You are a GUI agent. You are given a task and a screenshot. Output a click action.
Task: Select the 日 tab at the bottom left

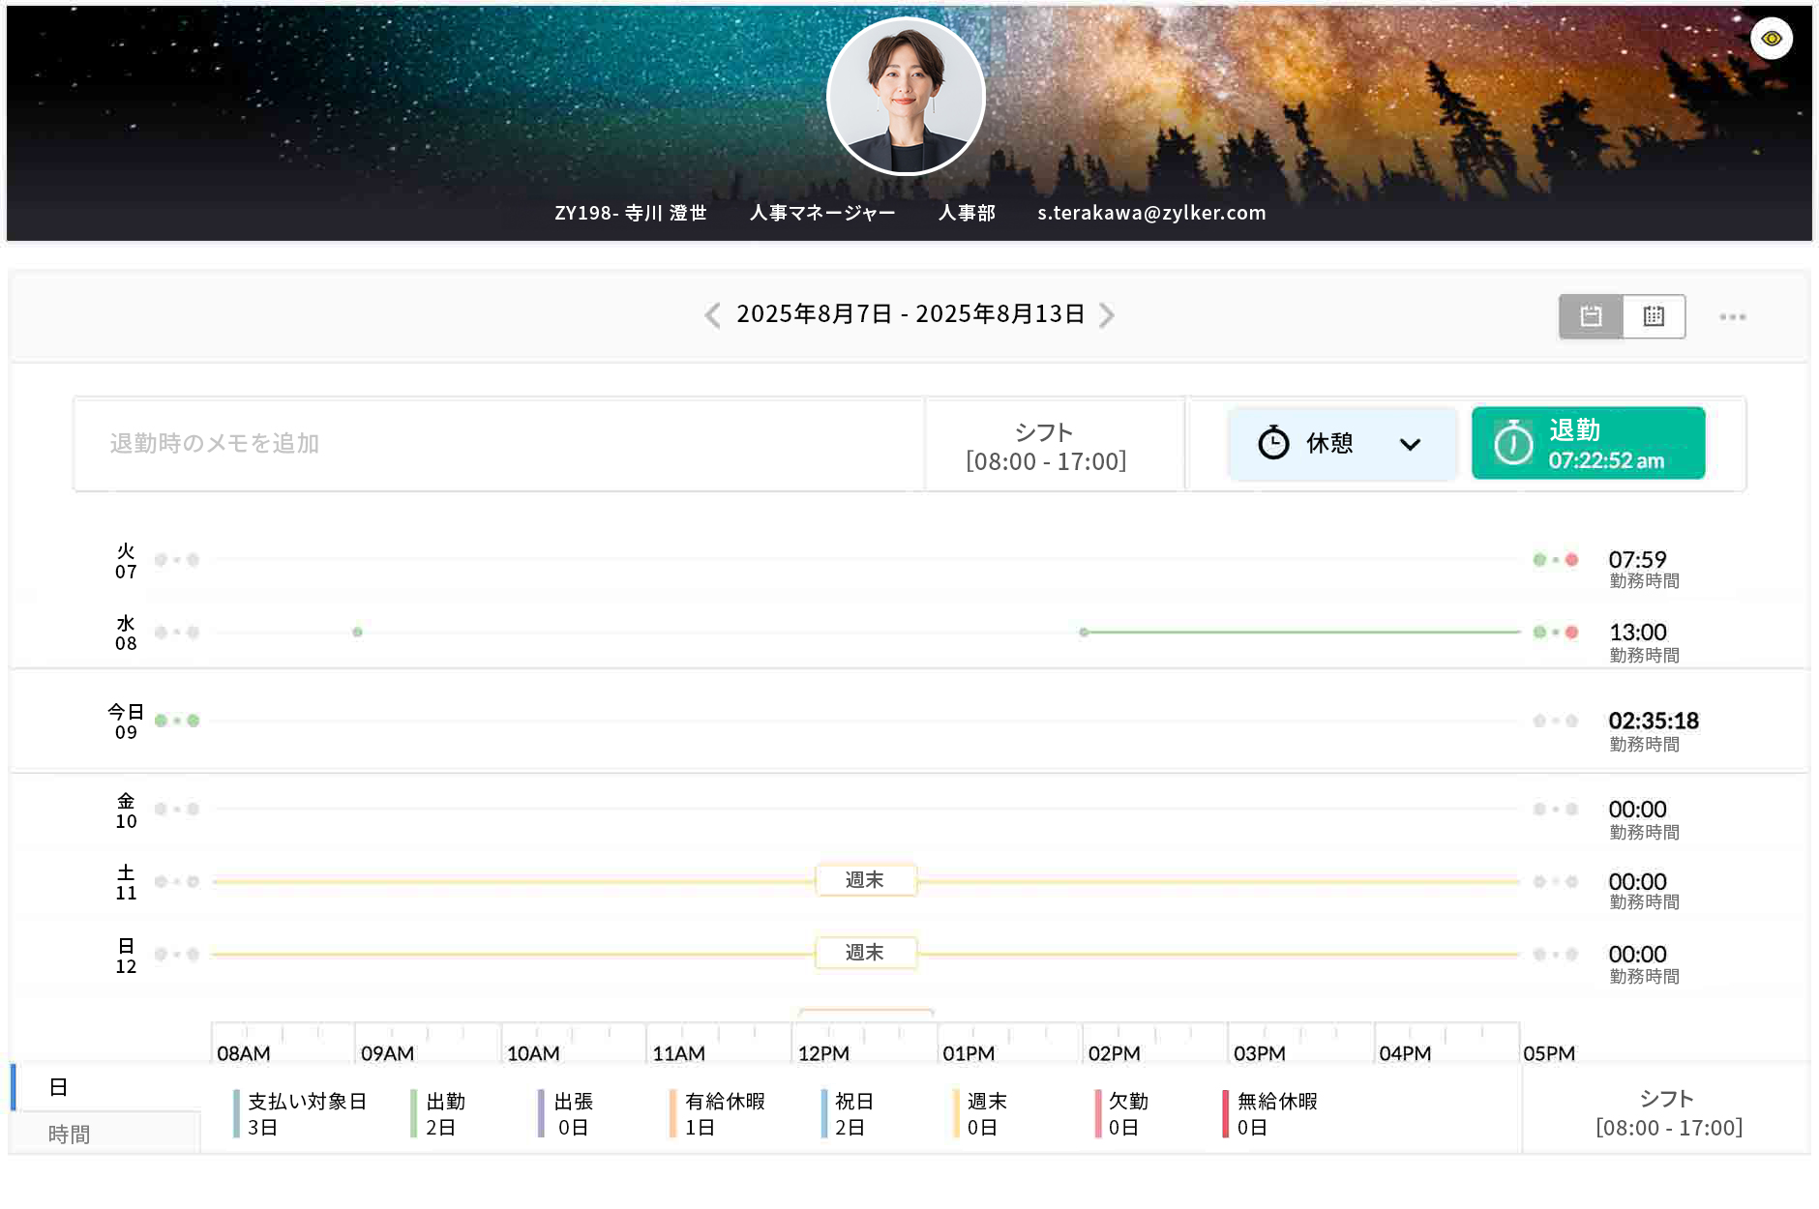pyautogui.click(x=58, y=1087)
